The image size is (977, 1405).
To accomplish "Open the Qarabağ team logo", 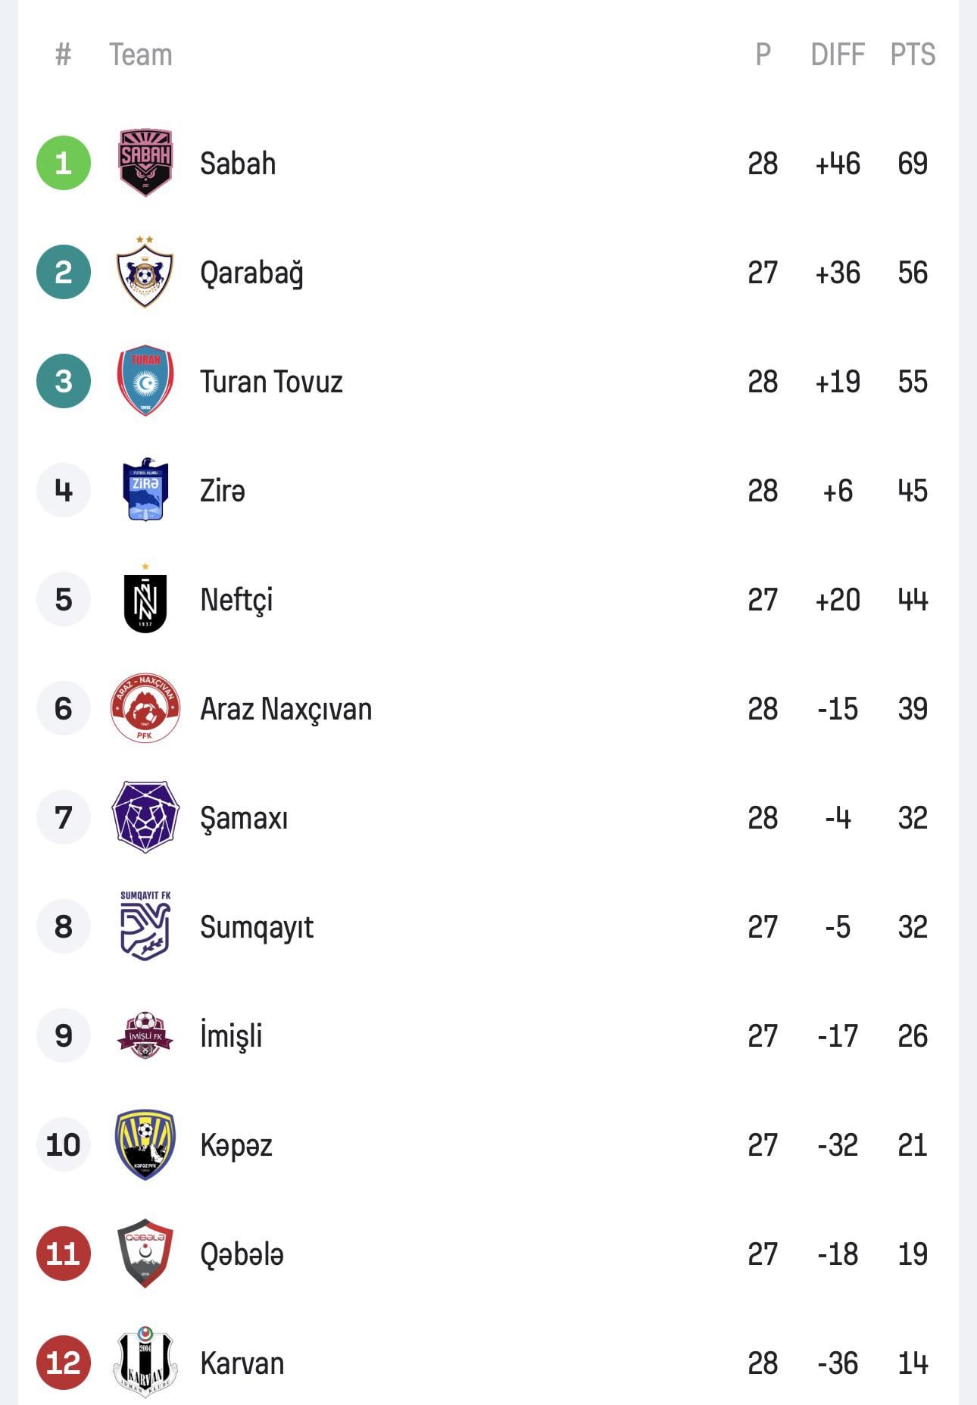I will point(145,272).
